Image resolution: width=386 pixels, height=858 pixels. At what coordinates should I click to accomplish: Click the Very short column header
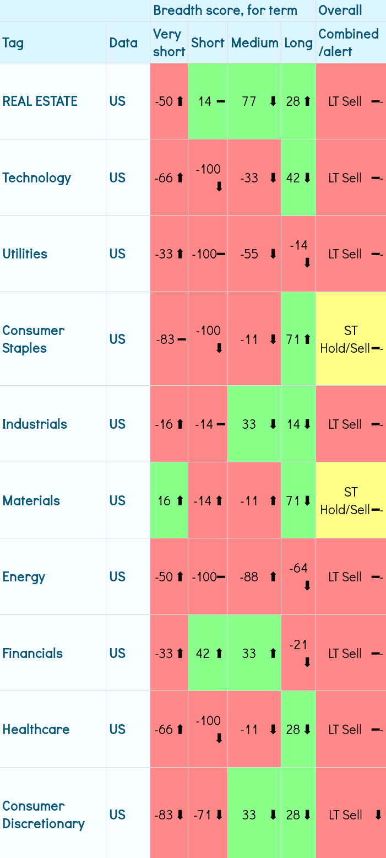[x=168, y=43]
